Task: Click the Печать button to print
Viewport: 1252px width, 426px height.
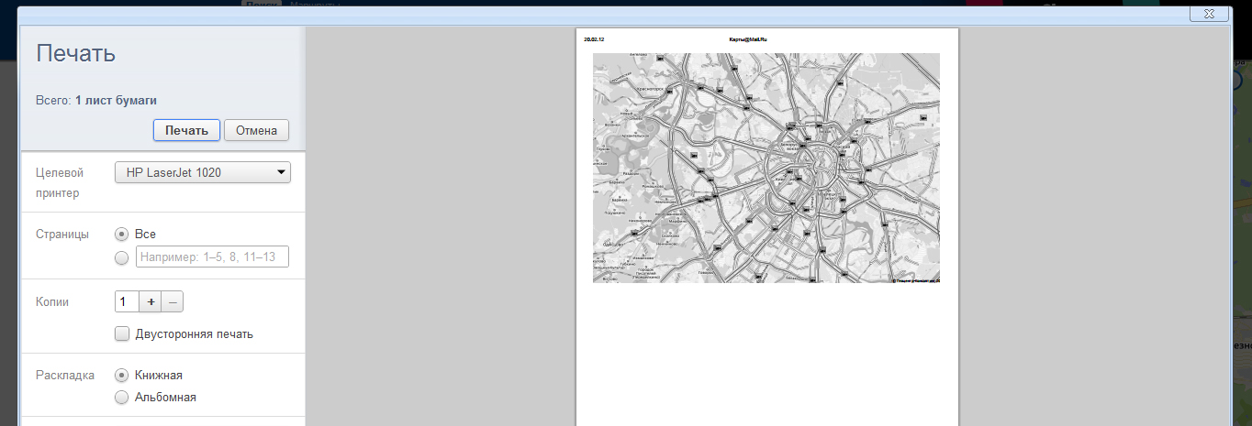Action: click(186, 130)
